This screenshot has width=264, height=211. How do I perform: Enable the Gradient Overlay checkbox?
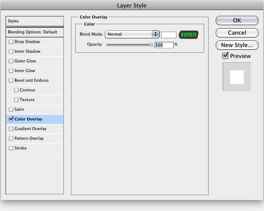point(11,129)
